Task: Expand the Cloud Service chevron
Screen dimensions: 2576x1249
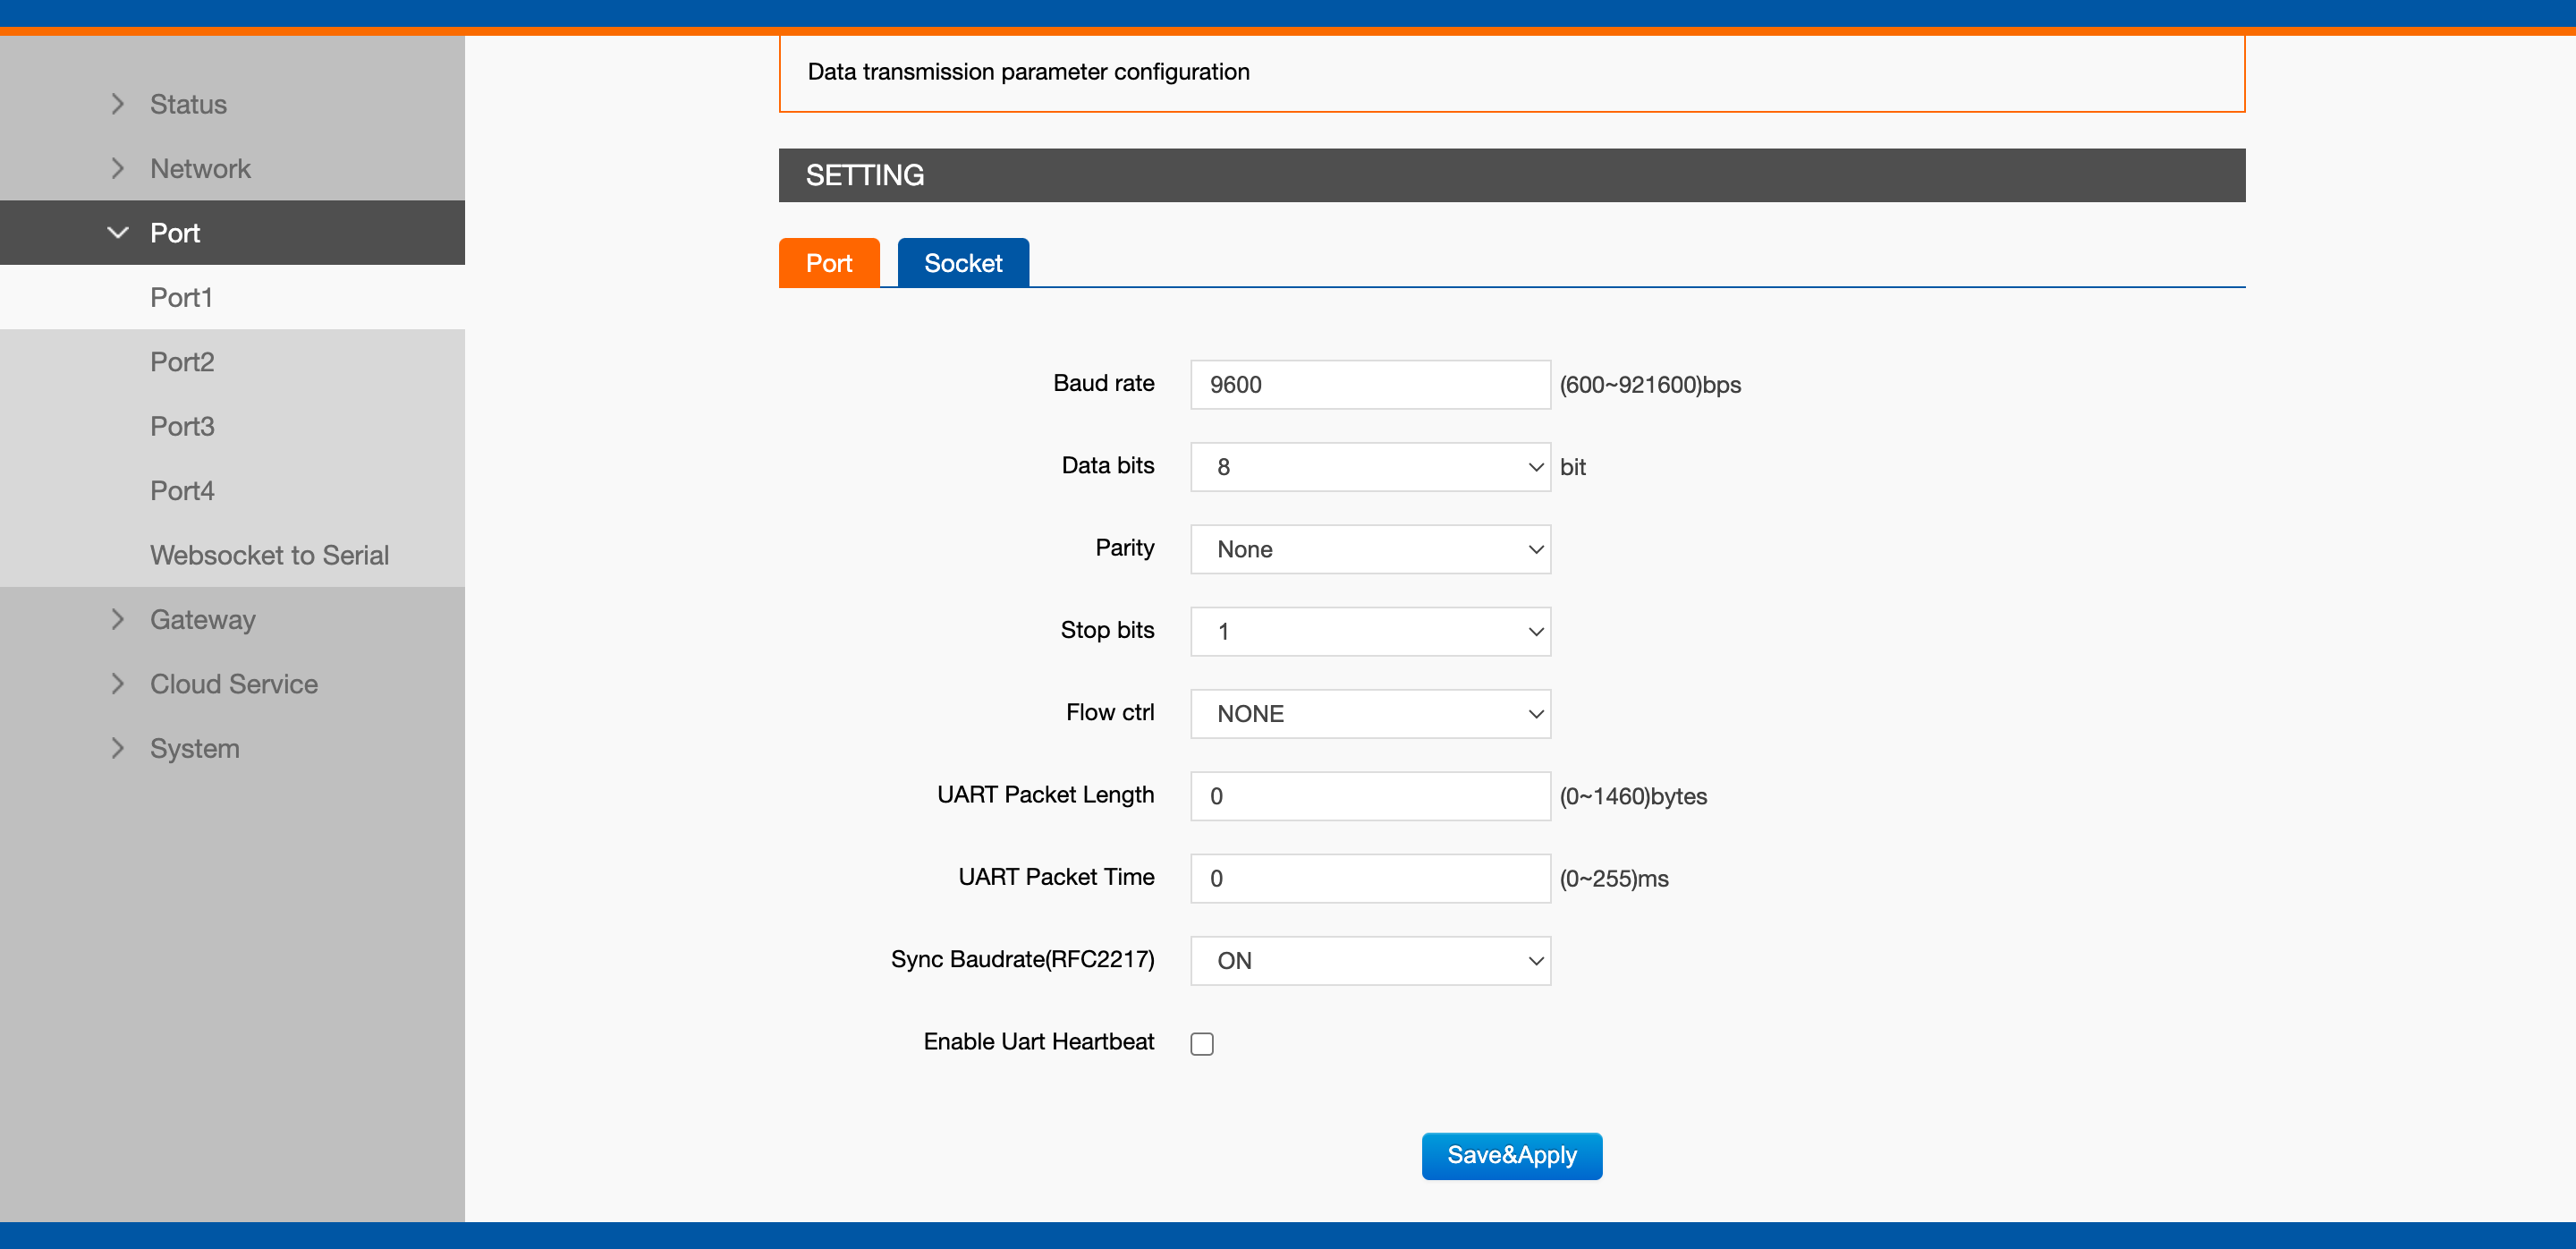Action: (x=118, y=684)
